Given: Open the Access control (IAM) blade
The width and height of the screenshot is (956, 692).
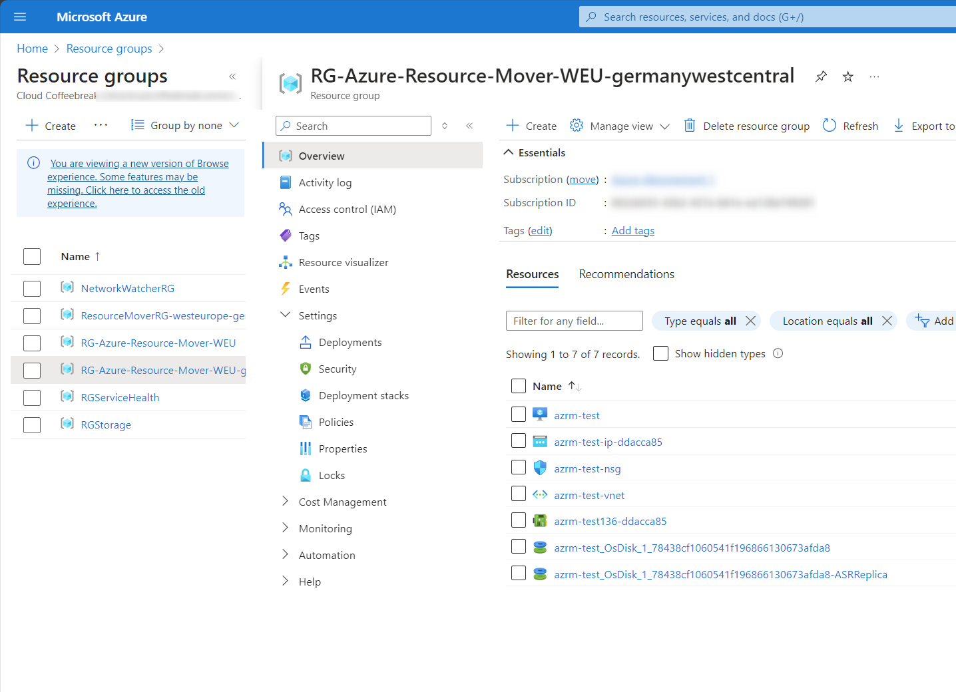Looking at the screenshot, I should point(346,209).
